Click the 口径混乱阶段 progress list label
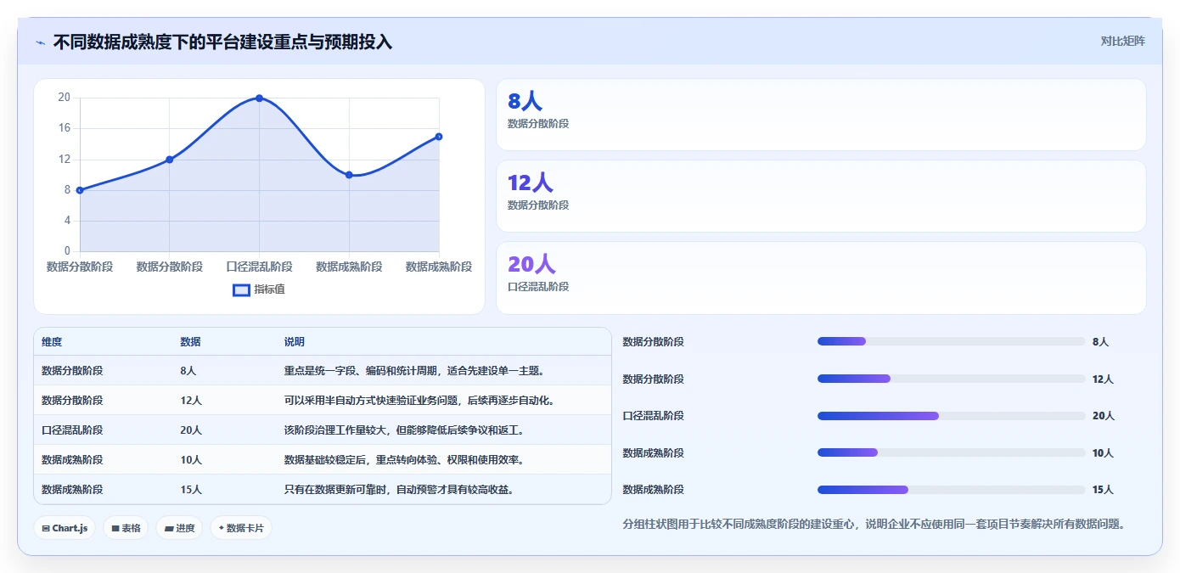 tap(654, 416)
